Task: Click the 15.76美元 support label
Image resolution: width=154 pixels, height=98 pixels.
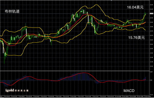Action: [137, 38]
